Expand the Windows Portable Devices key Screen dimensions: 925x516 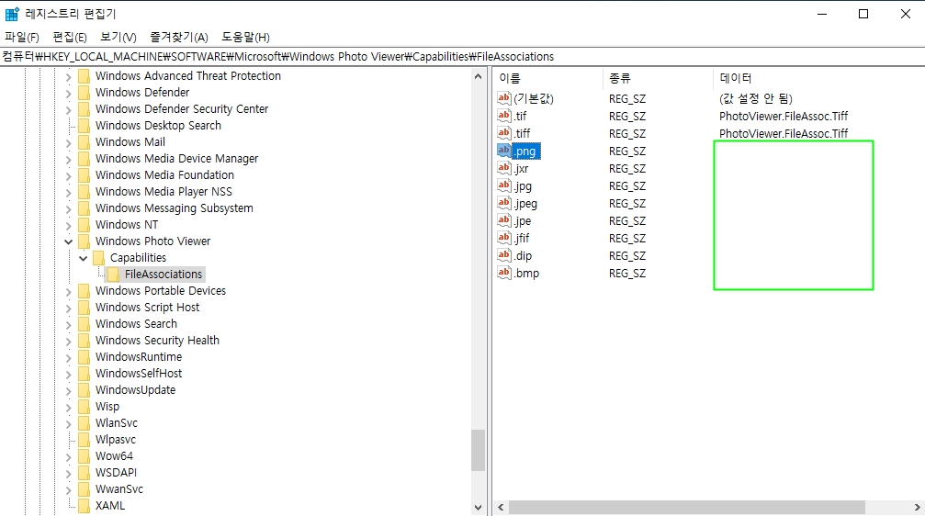coord(68,291)
